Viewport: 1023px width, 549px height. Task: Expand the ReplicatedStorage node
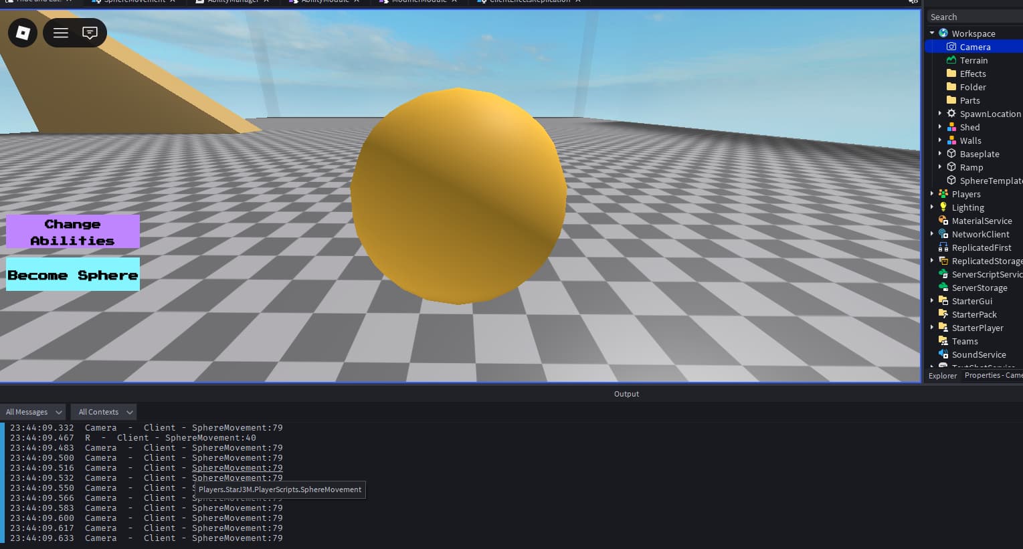[932, 261]
